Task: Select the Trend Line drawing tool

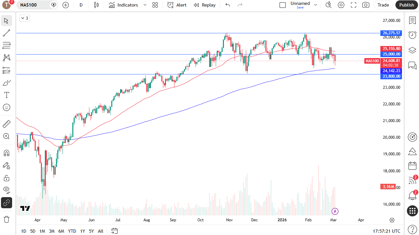Action: pyautogui.click(x=7, y=33)
